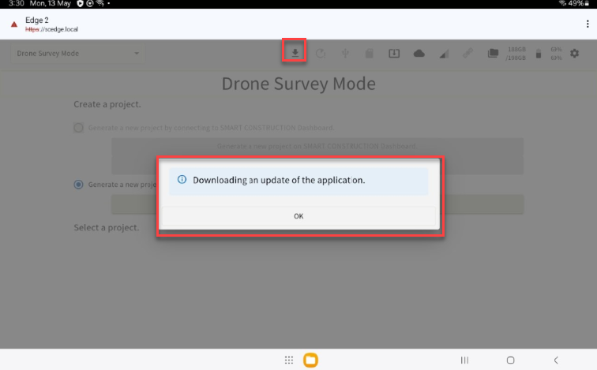
Task: Click the 188GB/198GB storage readout
Action: click(516, 54)
